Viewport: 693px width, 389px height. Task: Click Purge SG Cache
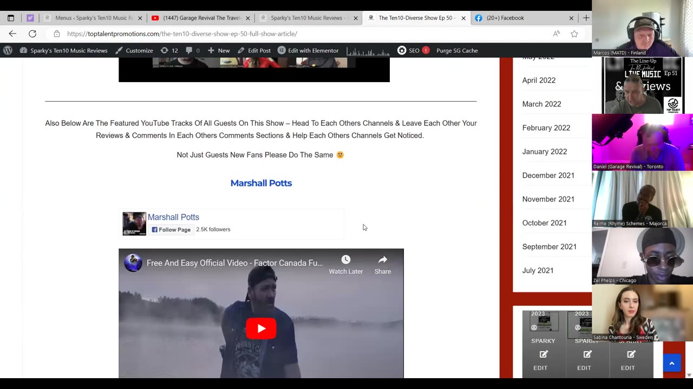coord(457,50)
